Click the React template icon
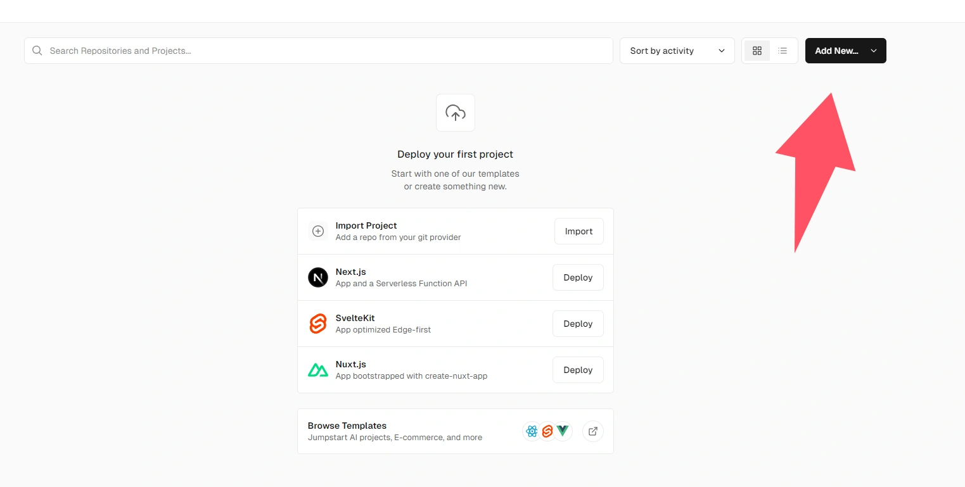 532,431
